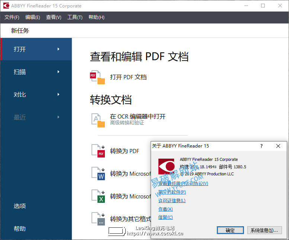289x240 pixels.
Task: Click the ? help button in About dialog
Action: (261, 146)
